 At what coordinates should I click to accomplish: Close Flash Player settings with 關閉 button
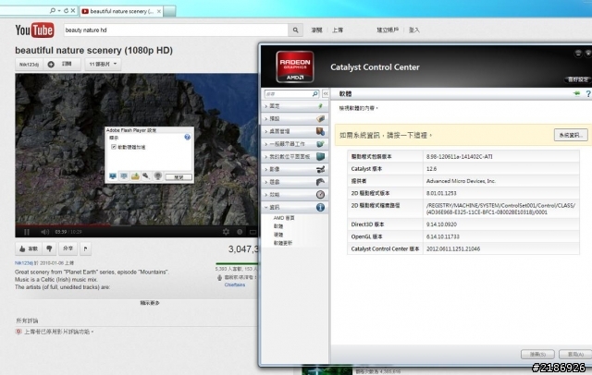[x=179, y=176]
